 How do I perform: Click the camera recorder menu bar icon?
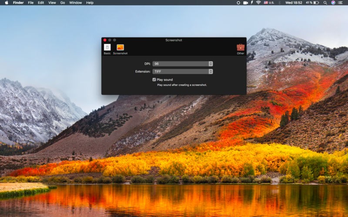(x=245, y=3)
